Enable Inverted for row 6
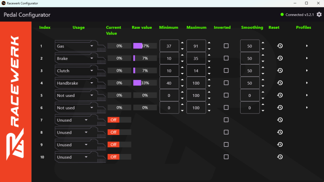The height and width of the screenshot is (182, 324). pyautogui.click(x=226, y=107)
